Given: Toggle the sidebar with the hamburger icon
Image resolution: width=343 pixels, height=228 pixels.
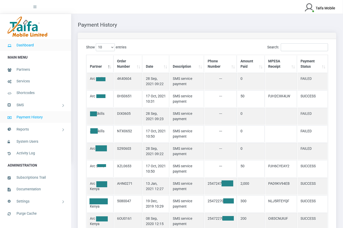Looking at the screenshot, I should 35,7.
